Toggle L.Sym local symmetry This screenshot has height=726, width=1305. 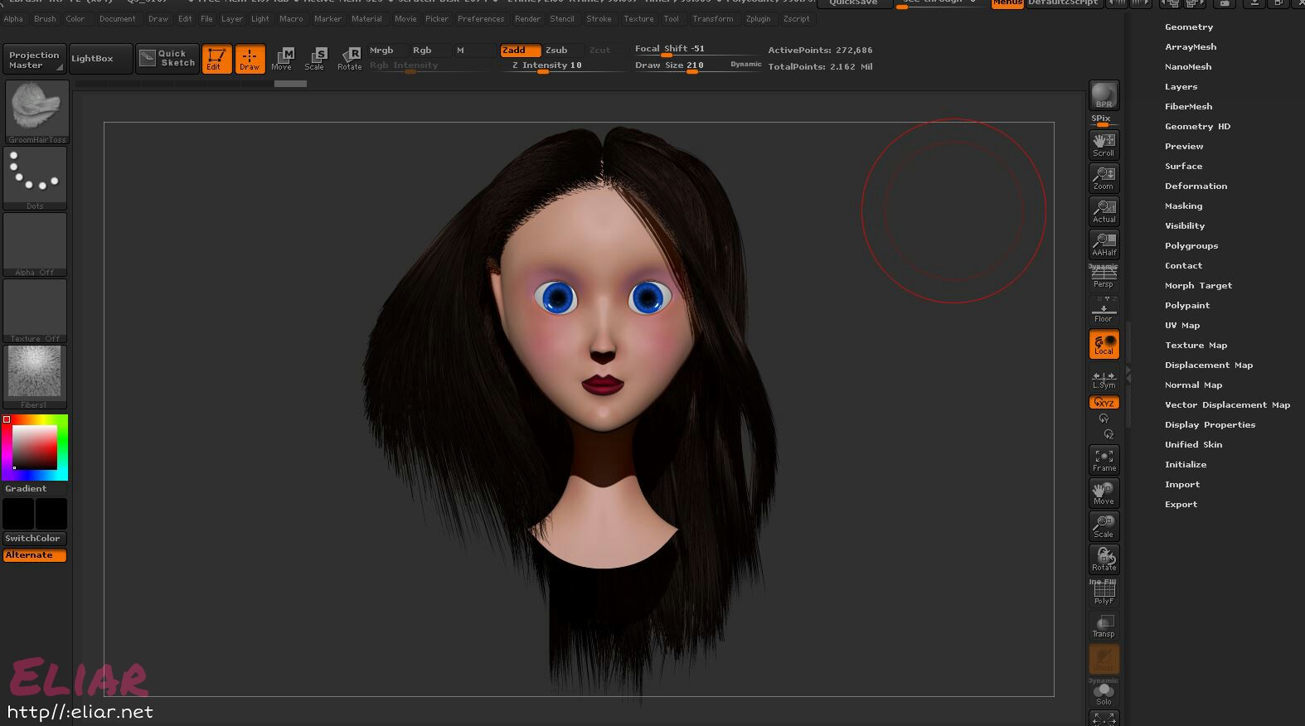1104,378
